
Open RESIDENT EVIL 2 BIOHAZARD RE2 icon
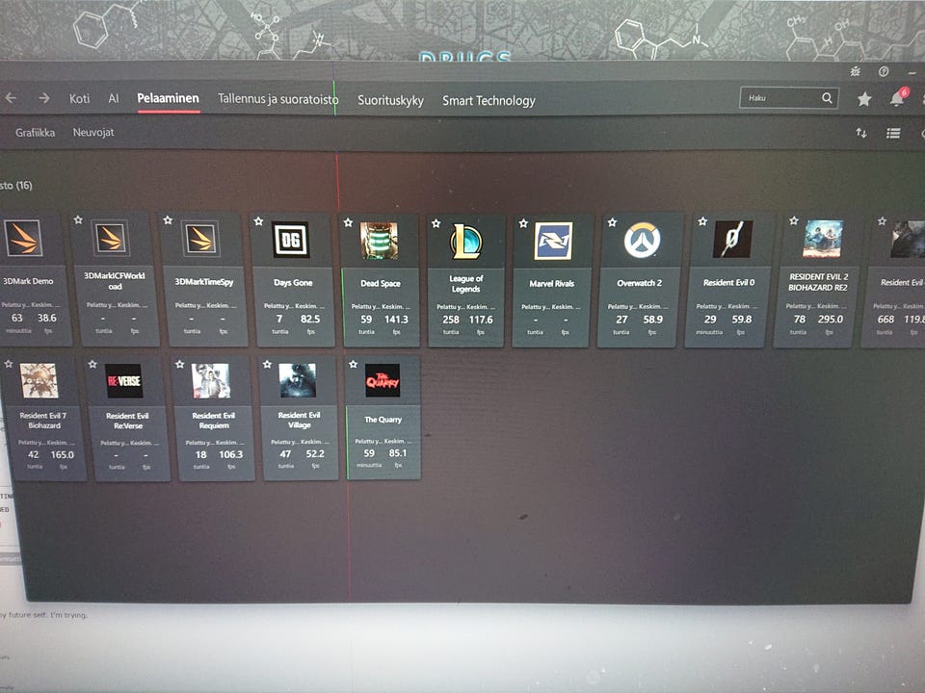click(822, 238)
